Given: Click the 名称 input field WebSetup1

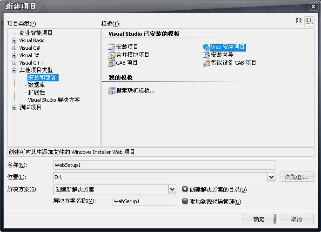Looking at the screenshot, I should (164, 165).
